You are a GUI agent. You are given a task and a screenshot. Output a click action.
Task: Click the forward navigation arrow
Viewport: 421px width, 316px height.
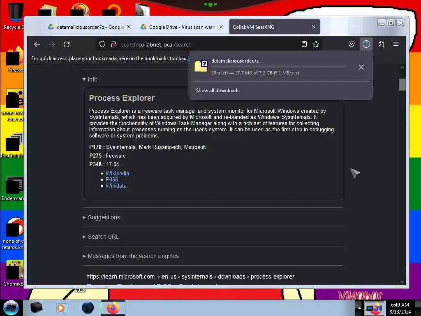[x=52, y=44]
